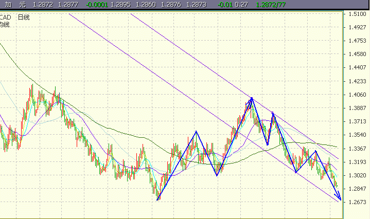The image size is (370, 219).
Task: Click the 1.3193 price axis label
Action: tap(358, 162)
